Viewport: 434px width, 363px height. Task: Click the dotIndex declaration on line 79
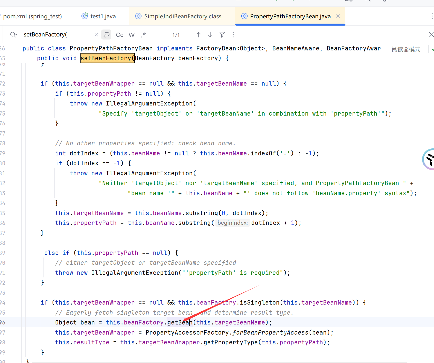point(84,153)
